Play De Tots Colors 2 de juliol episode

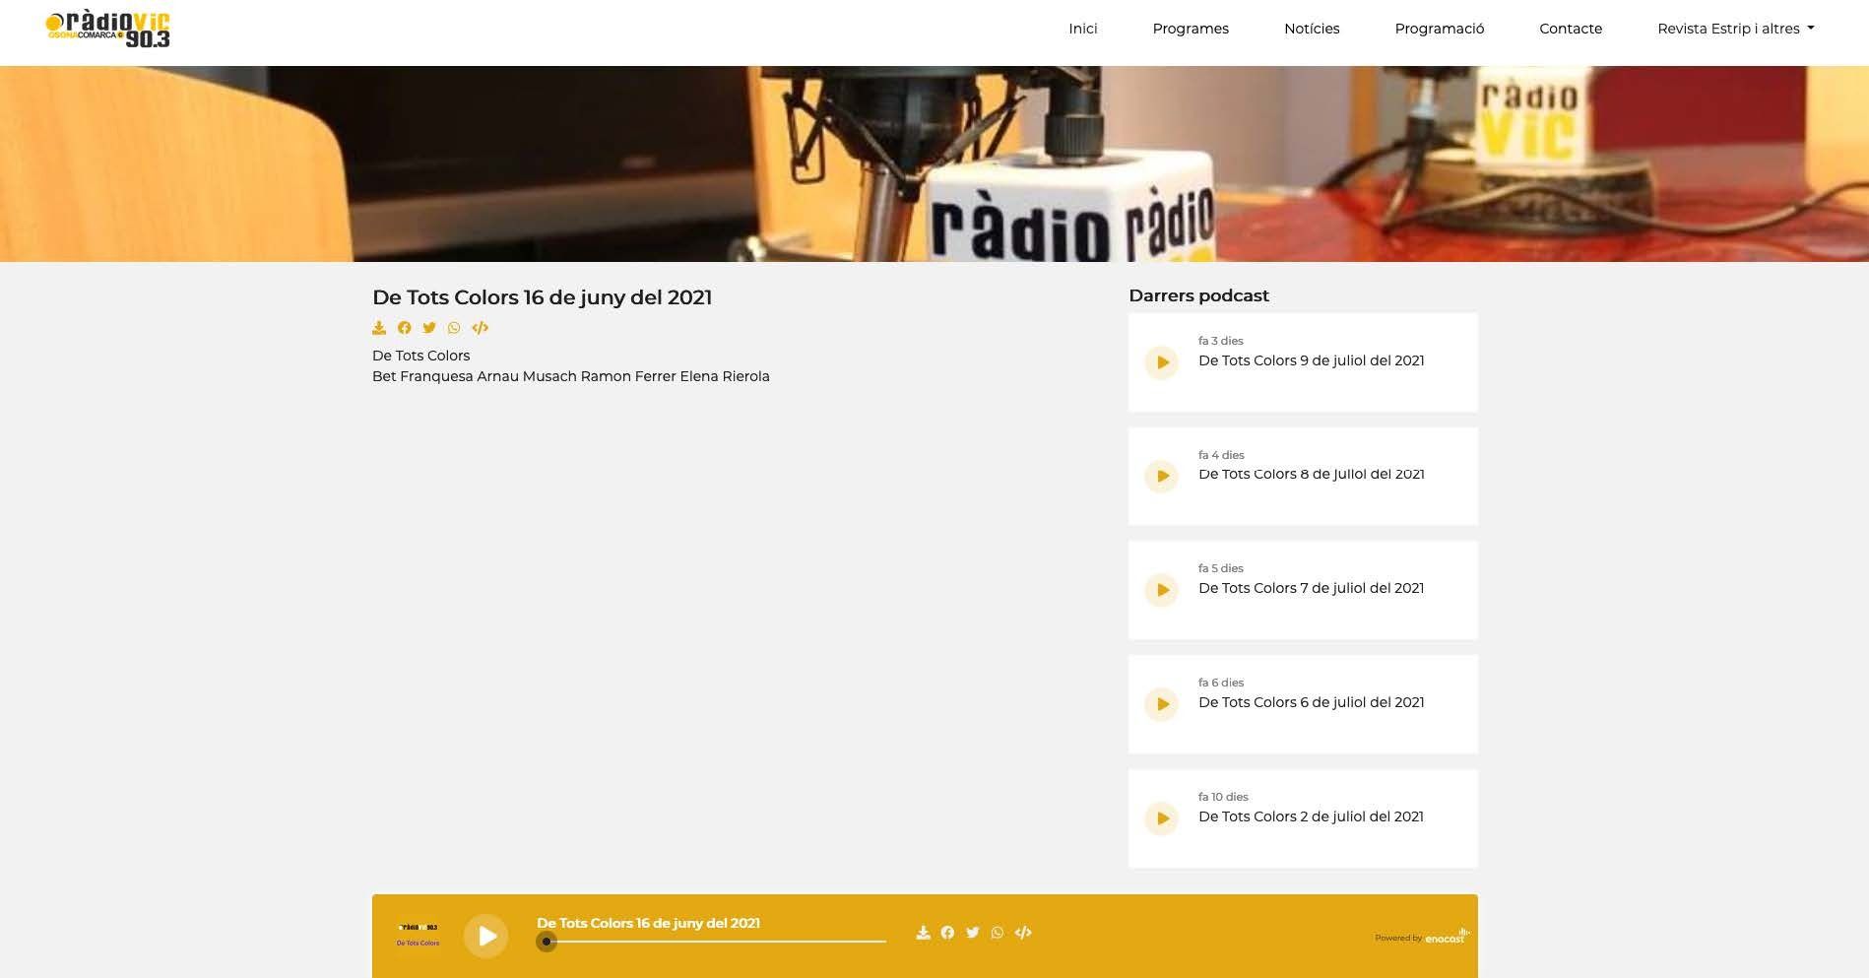point(1162,818)
